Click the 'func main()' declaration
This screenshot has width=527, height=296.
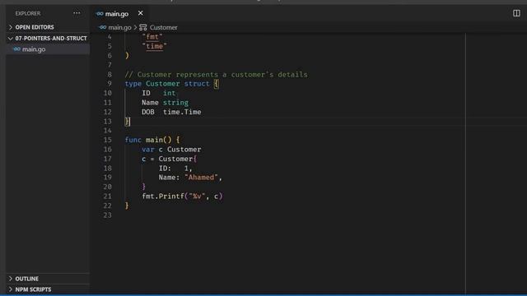[152, 140]
